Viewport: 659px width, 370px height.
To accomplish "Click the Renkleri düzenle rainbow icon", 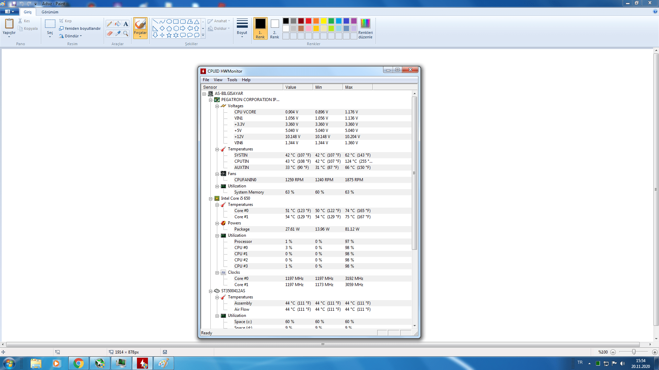I will pos(365,23).
